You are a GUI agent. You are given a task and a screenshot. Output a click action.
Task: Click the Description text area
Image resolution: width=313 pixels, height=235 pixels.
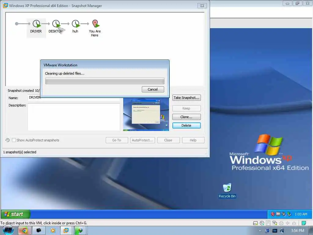74,117
